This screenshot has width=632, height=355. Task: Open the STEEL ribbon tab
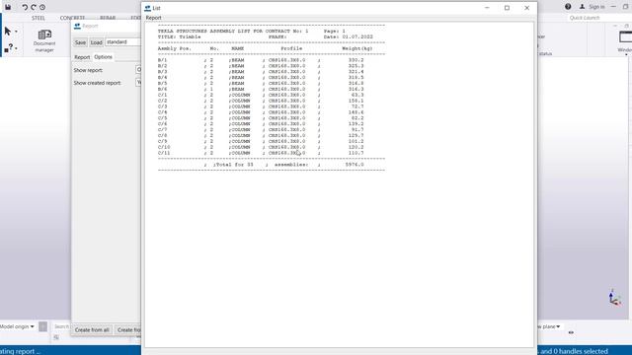pos(39,18)
